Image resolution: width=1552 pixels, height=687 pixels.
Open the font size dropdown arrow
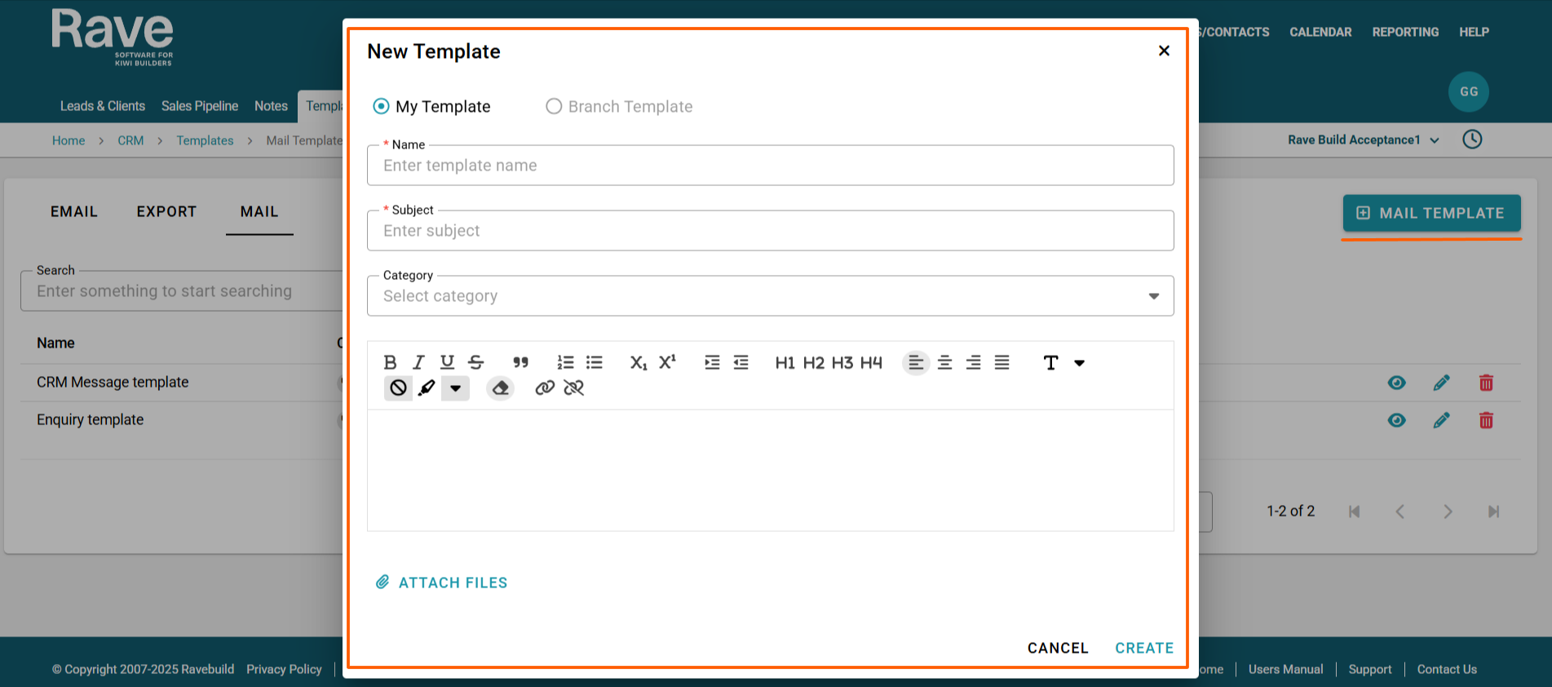(x=1079, y=363)
